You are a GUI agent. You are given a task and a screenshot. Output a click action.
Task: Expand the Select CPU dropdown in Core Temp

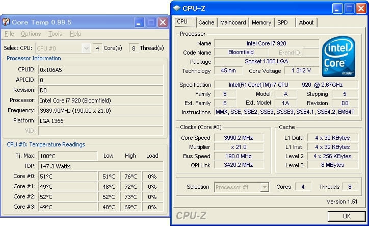tap(86, 48)
